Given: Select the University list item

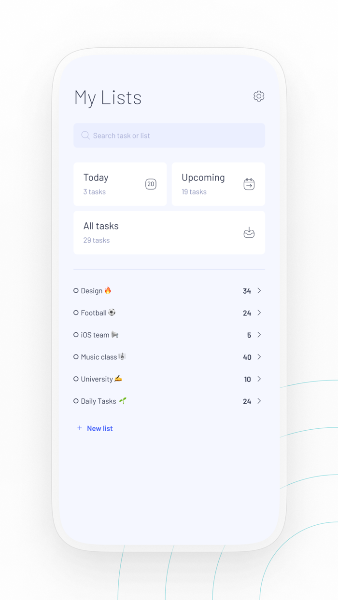Looking at the screenshot, I should pos(97,379).
